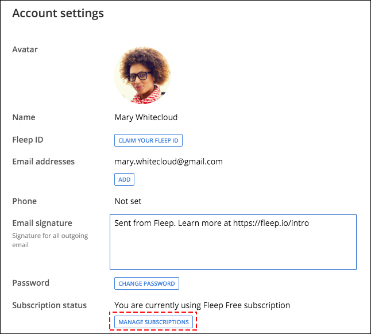Open Manage Subscriptions
This screenshot has width=371, height=334.
tap(153, 322)
